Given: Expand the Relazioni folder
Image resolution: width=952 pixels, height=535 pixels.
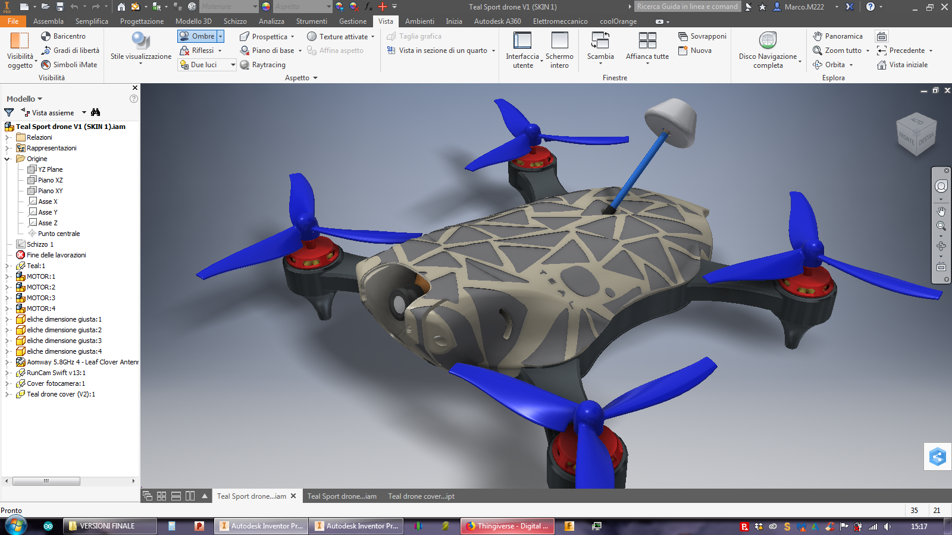Looking at the screenshot, I should tap(7, 137).
